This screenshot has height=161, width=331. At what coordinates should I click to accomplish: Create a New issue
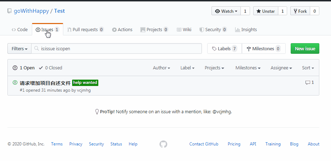pyautogui.click(x=305, y=48)
